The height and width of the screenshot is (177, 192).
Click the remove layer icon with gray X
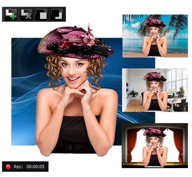26,14
